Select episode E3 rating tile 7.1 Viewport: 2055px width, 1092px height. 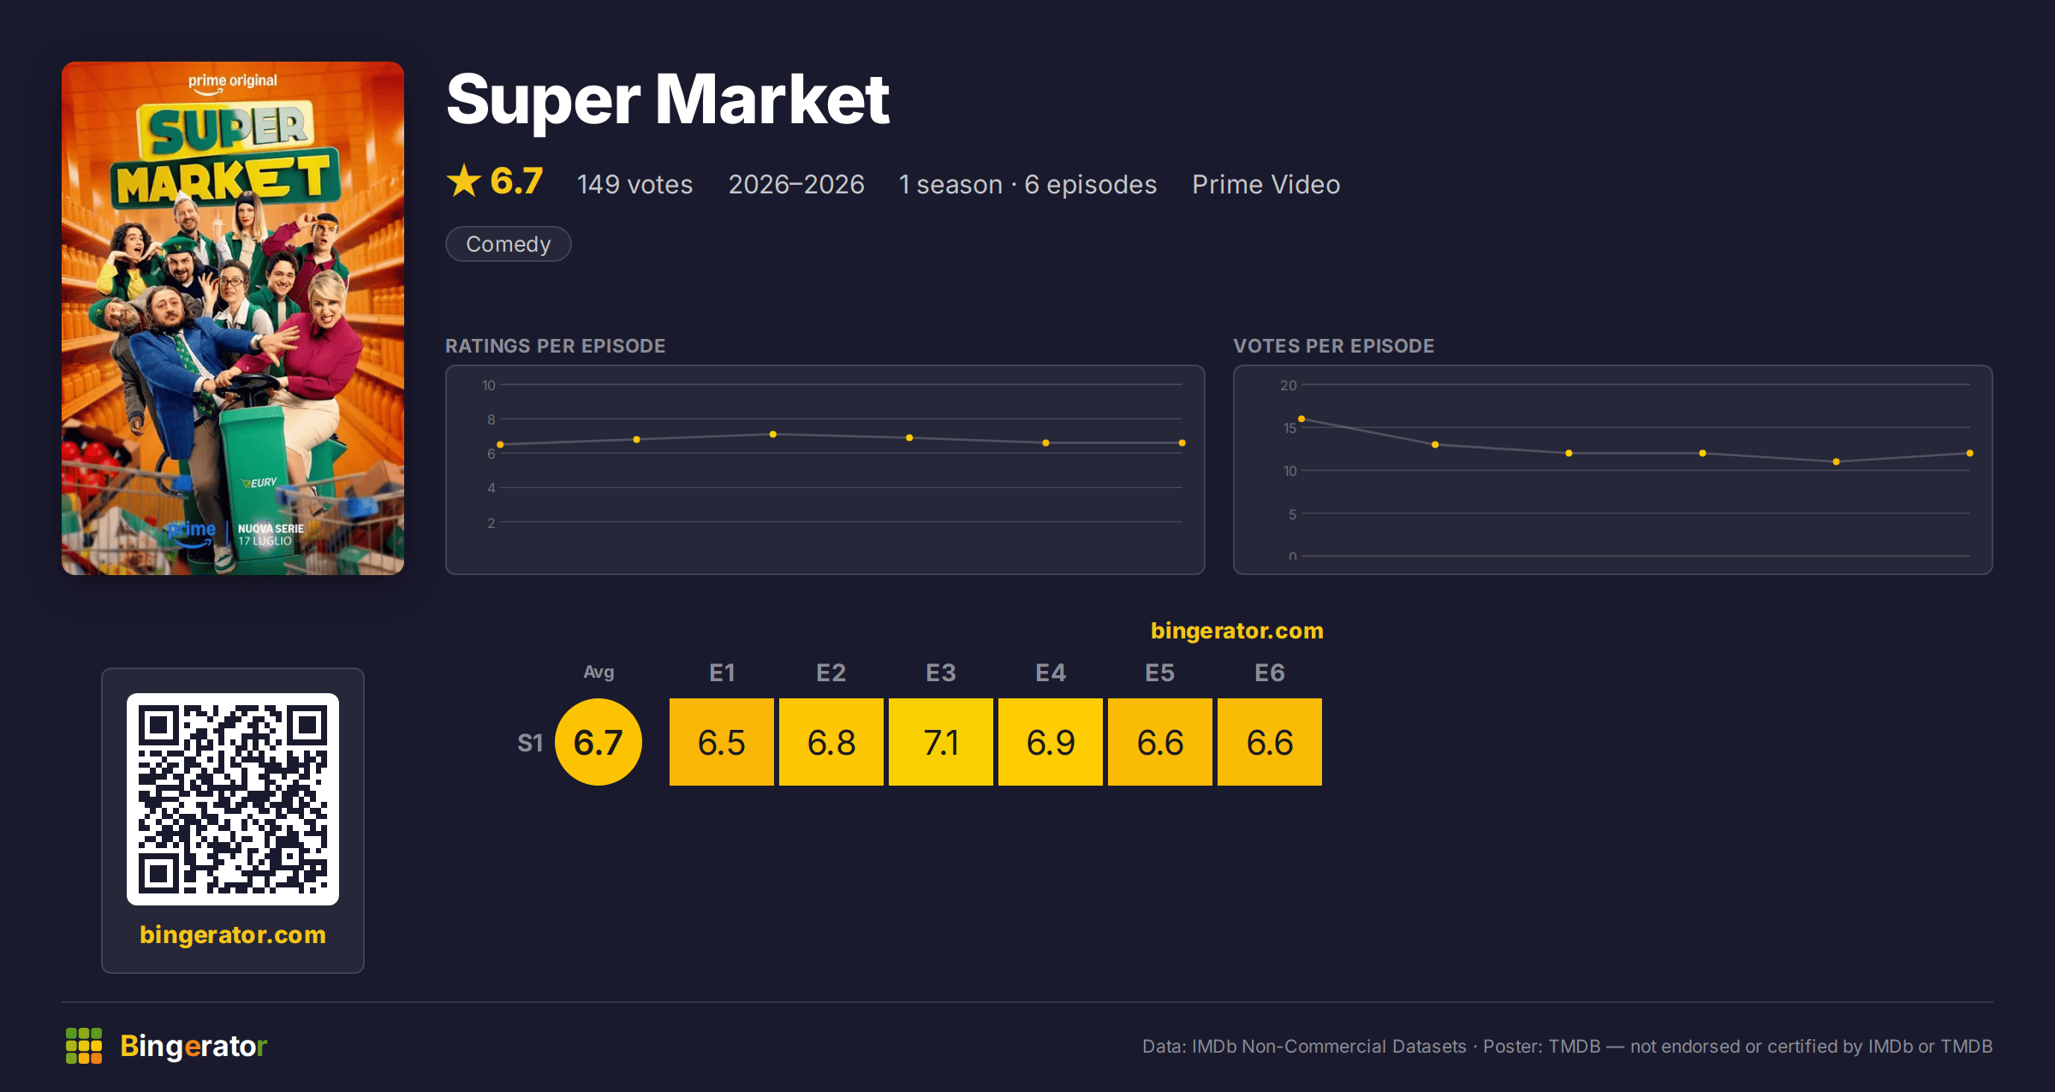(941, 742)
